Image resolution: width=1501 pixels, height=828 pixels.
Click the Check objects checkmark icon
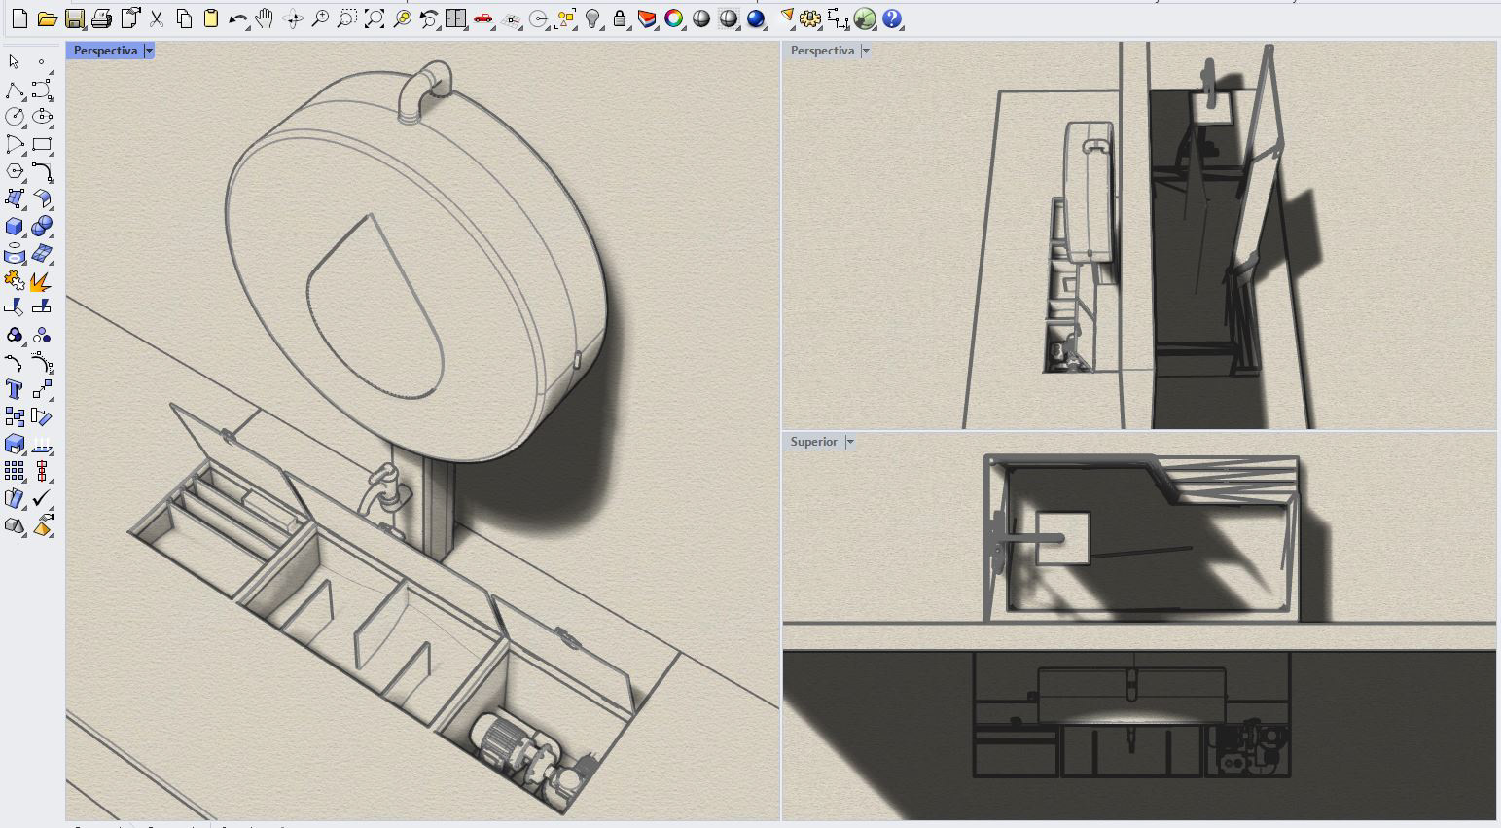point(42,498)
